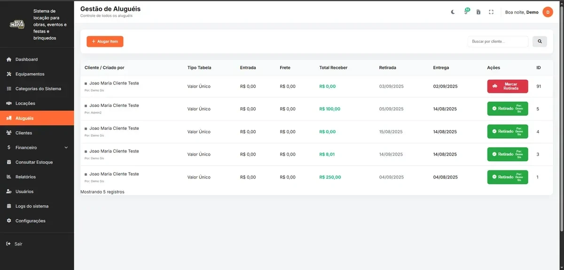Viewport: 564px width, 270px height.
Task: Click the Categorias do Sistema list icon
Action: [9, 89]
